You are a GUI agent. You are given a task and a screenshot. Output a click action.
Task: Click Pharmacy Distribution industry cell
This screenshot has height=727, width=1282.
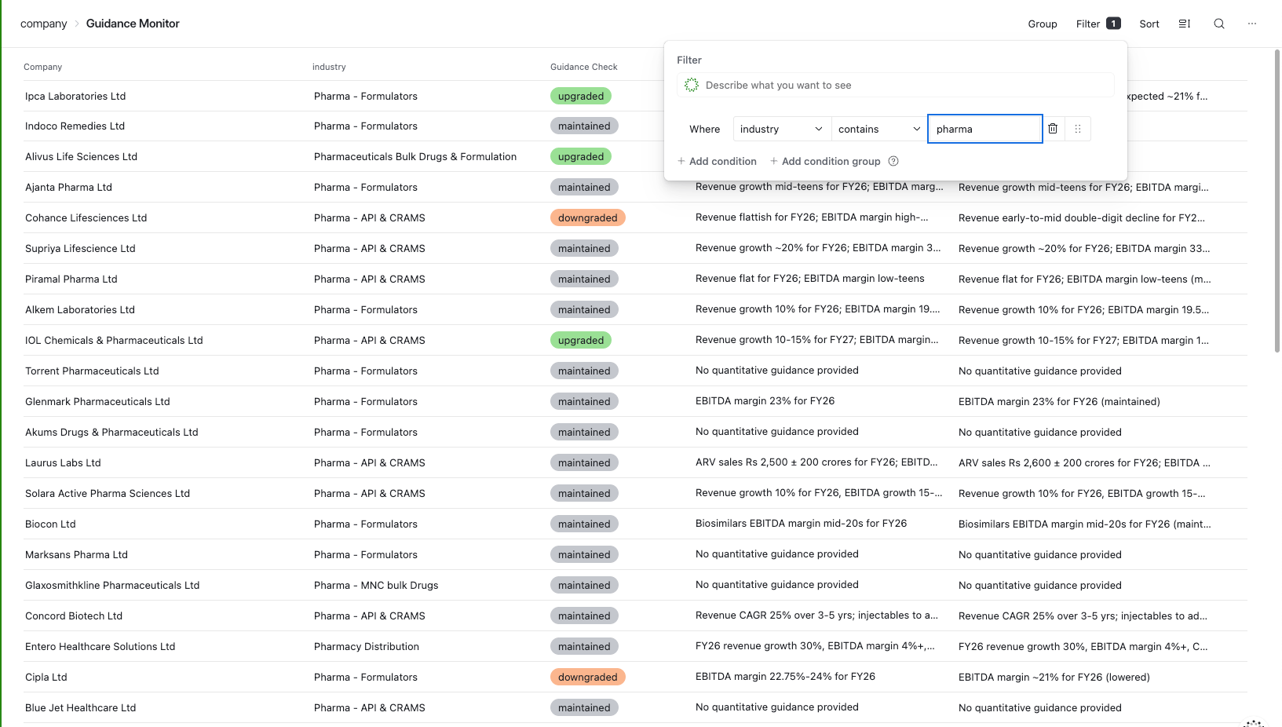[x=367, y=646]
